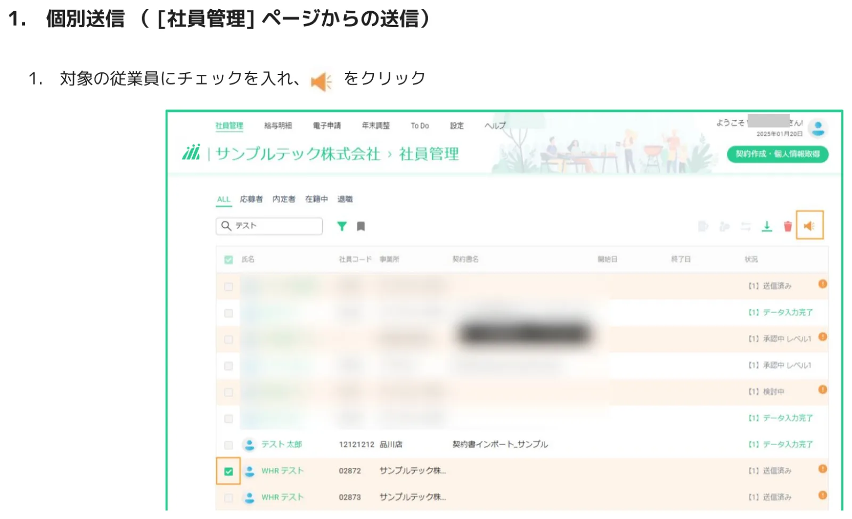Click the 事業所 column header
This screenshot has height=519, width=852.
click(x=389, y=259)
